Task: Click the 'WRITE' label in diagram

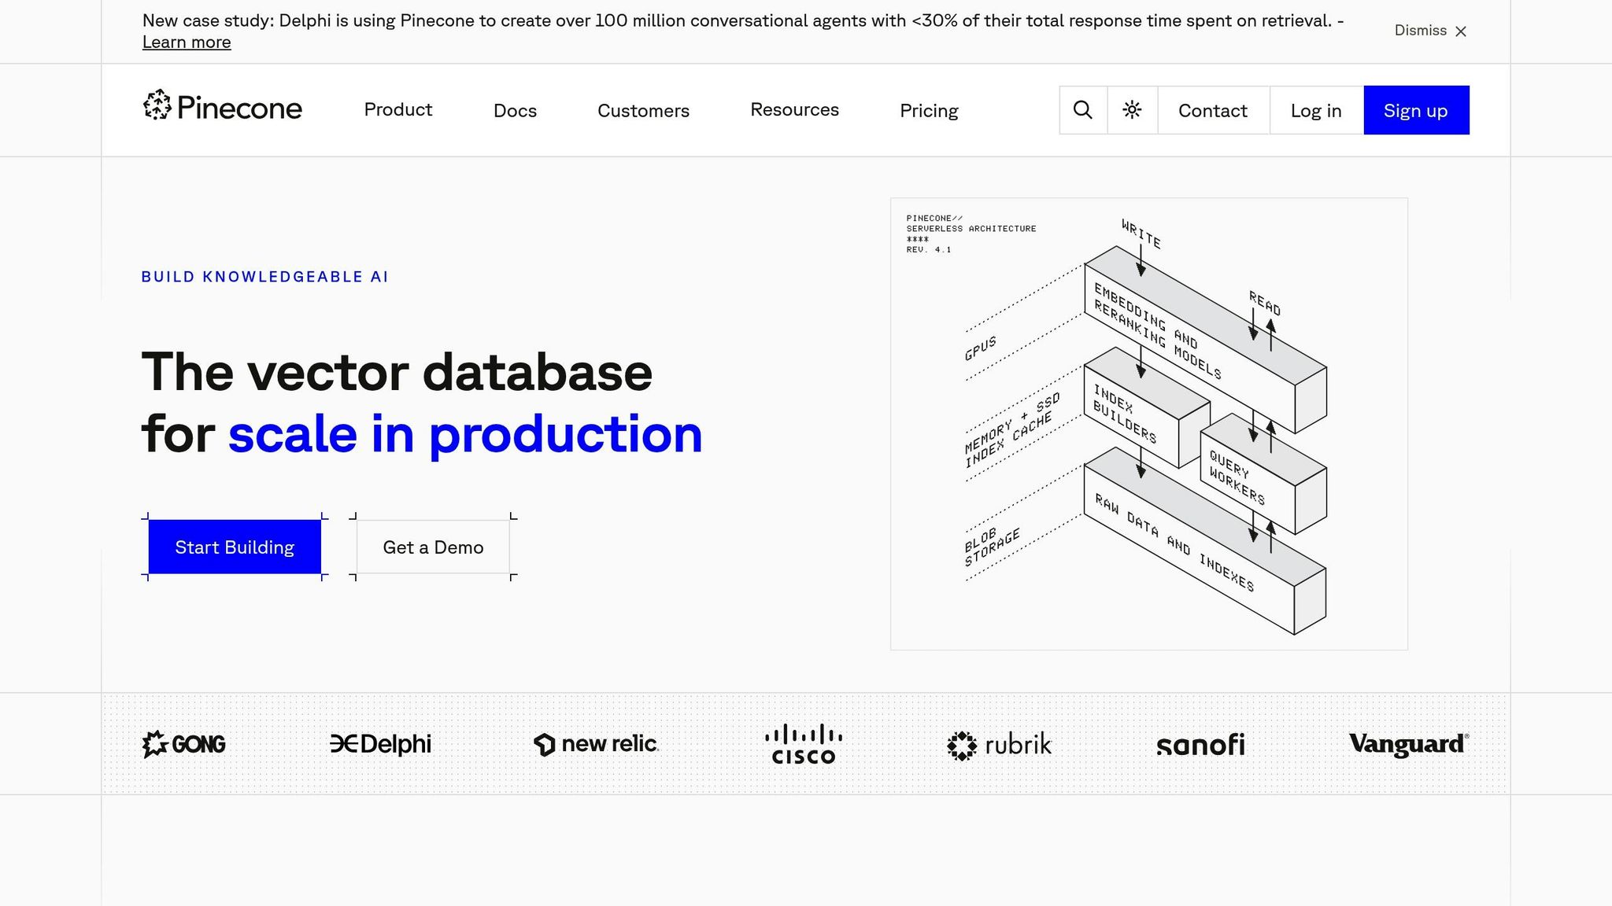Action: 1141,234
